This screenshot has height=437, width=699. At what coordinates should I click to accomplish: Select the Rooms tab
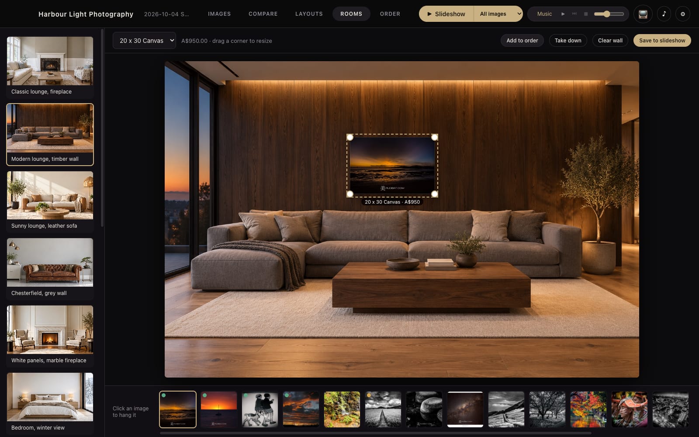tap(351, 14)
